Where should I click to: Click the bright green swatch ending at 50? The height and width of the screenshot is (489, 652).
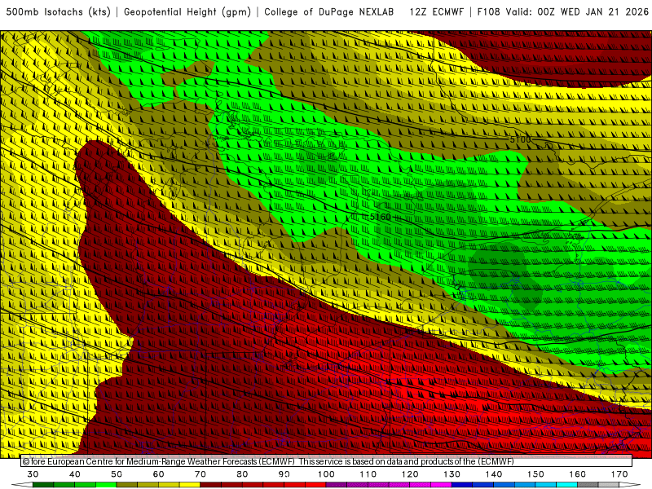click(x=106, y=485)
